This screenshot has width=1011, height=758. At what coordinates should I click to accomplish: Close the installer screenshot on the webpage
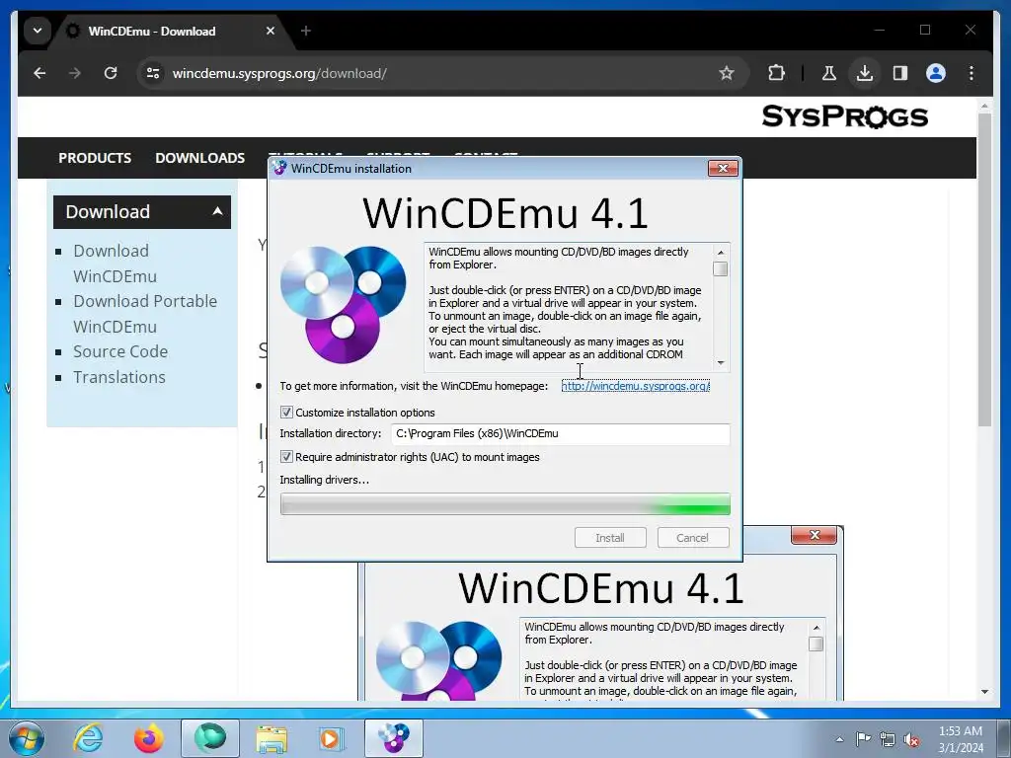click(x=815, y=535)
